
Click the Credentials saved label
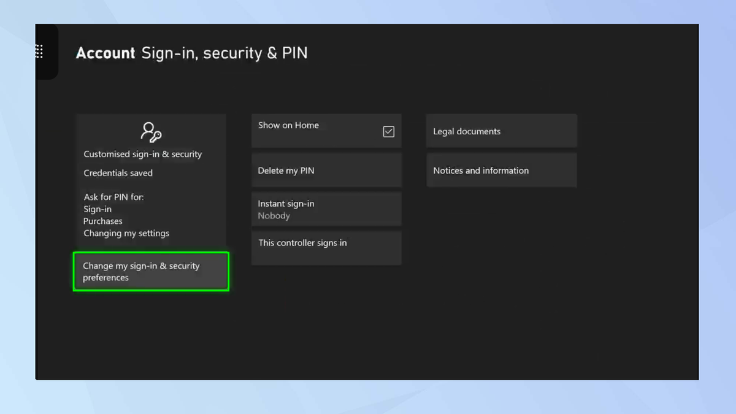tap(118, 172)
